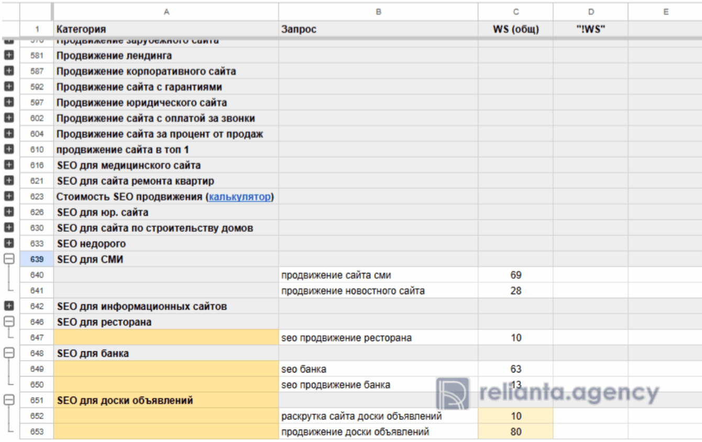702x442 pixels.
Task: Click the Запрос header cell
Action: coord(378,29)
